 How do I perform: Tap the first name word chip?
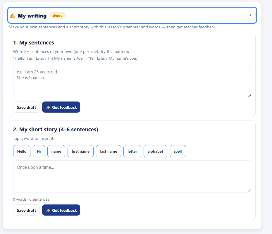pyautogui.click(x=80, y=151)
